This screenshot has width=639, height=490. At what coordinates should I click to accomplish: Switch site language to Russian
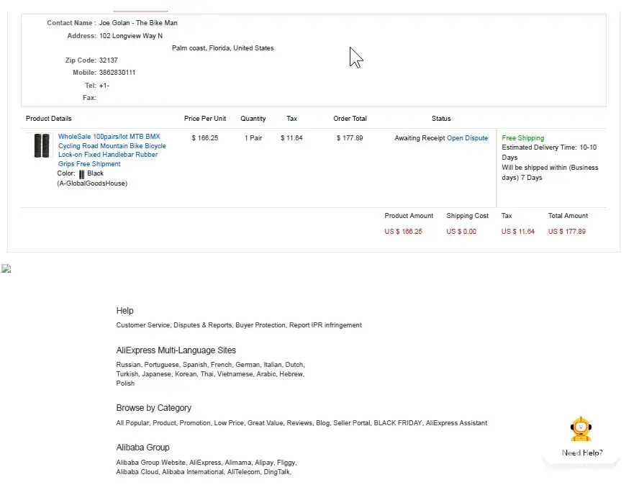tap(128, 365)
